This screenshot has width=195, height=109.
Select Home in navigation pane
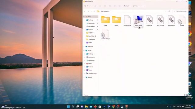(91, 17)
